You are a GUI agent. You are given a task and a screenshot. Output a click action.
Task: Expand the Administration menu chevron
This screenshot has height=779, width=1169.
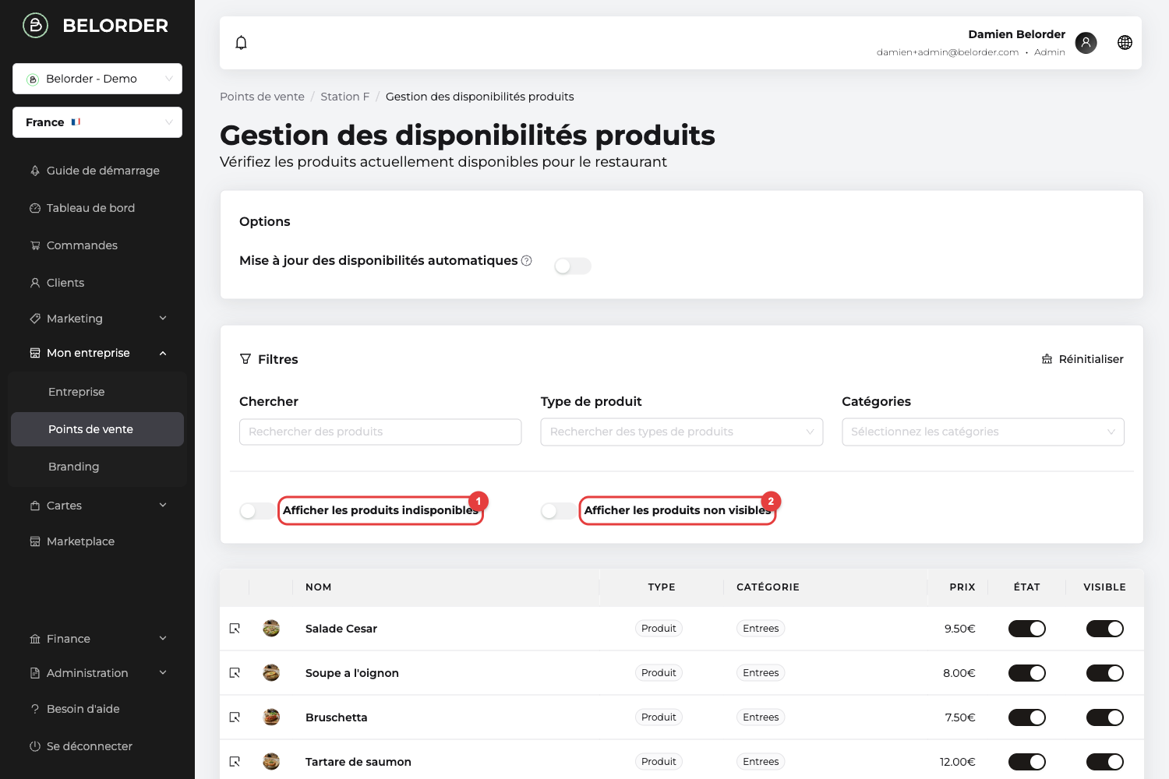(x=163, y=672)
